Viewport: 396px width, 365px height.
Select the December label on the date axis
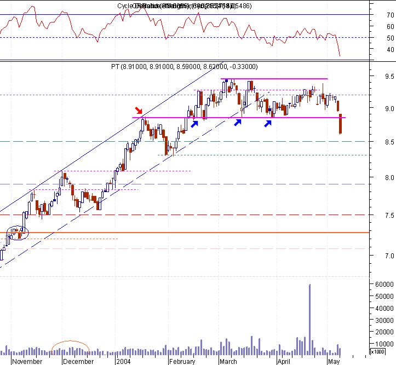pos(78,361)
